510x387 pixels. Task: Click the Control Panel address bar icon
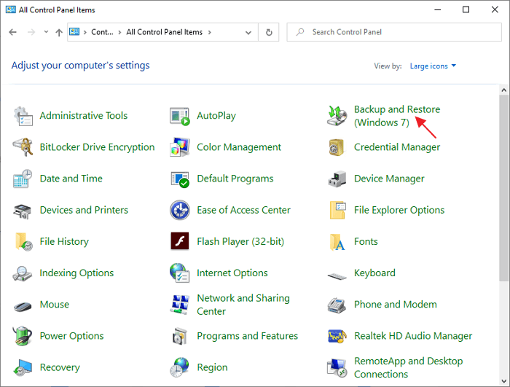pyautogui.click(x=74, y=32)
